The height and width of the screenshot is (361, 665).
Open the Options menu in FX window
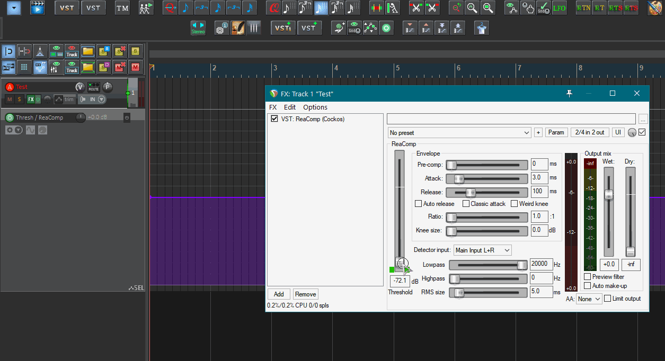pos(315,107)
